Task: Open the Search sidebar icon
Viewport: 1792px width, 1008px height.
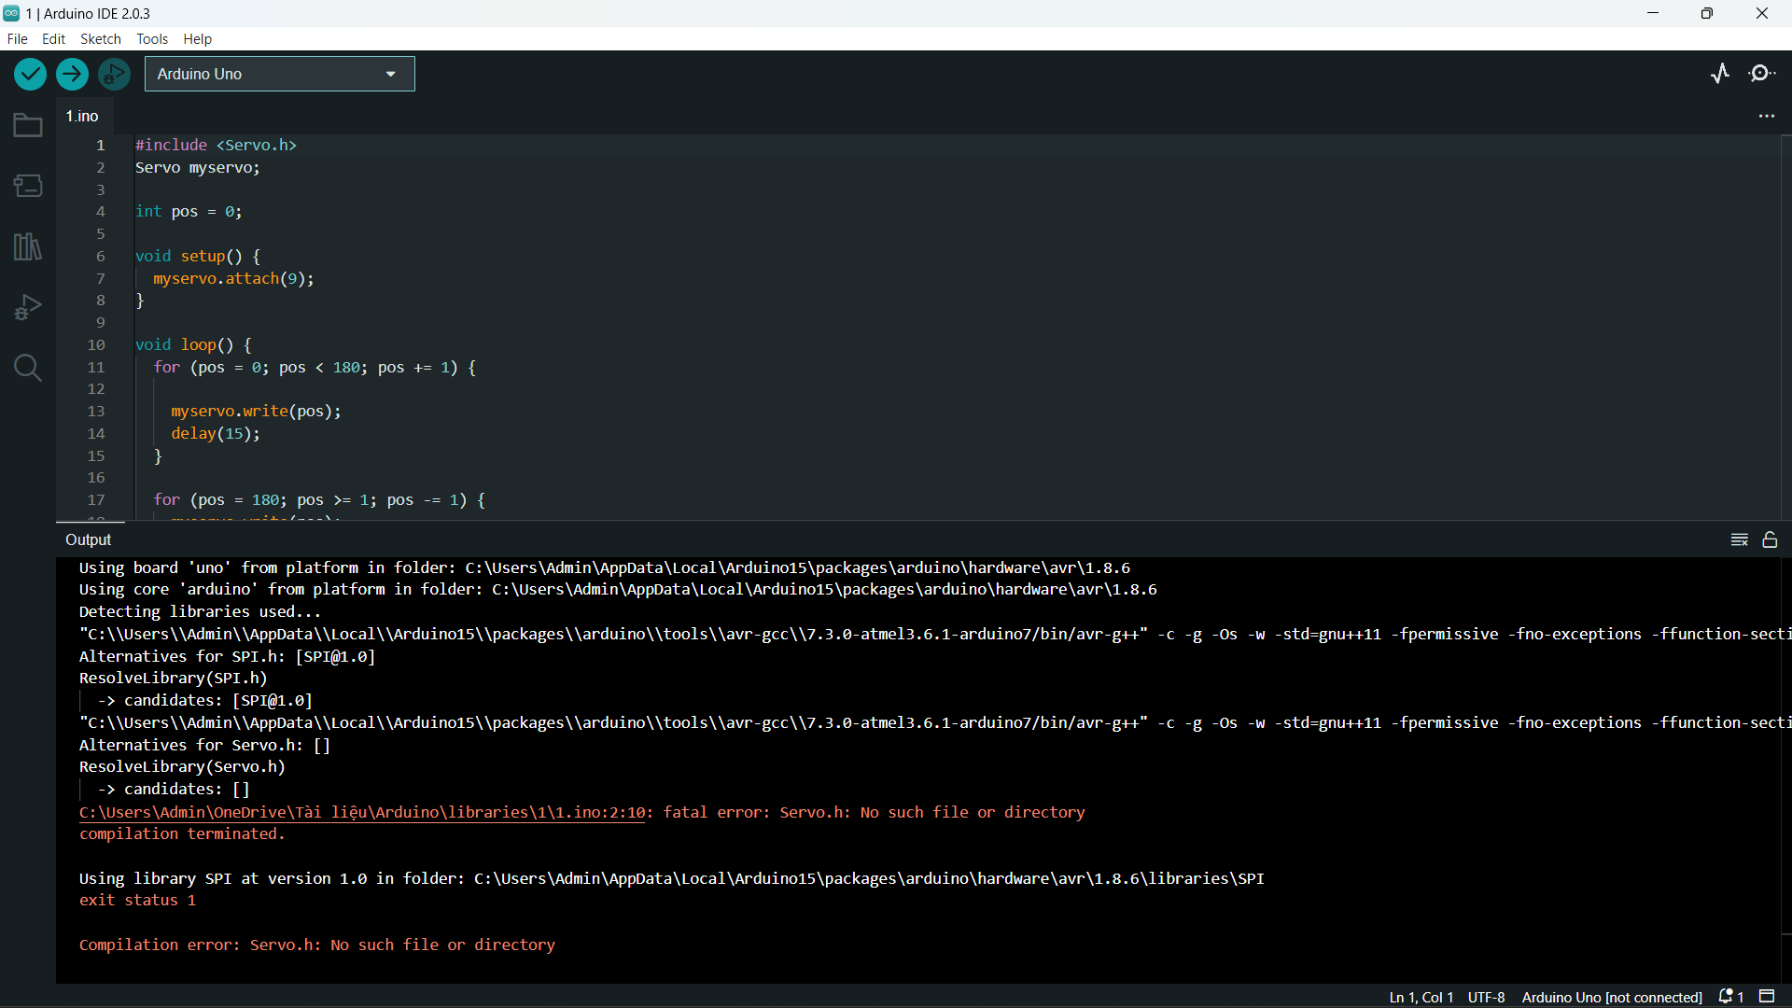Action: coord(28,368)
